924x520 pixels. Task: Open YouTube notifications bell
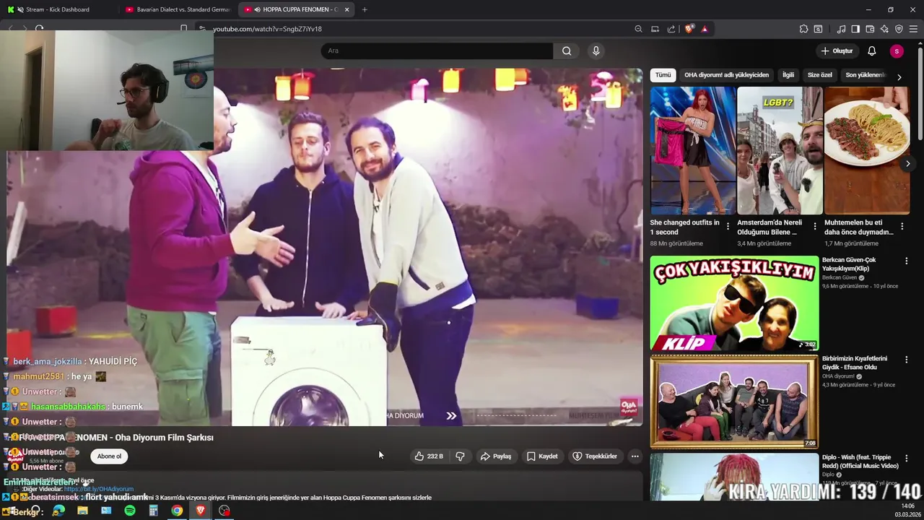pyautogui.click(x=871, y=51)
